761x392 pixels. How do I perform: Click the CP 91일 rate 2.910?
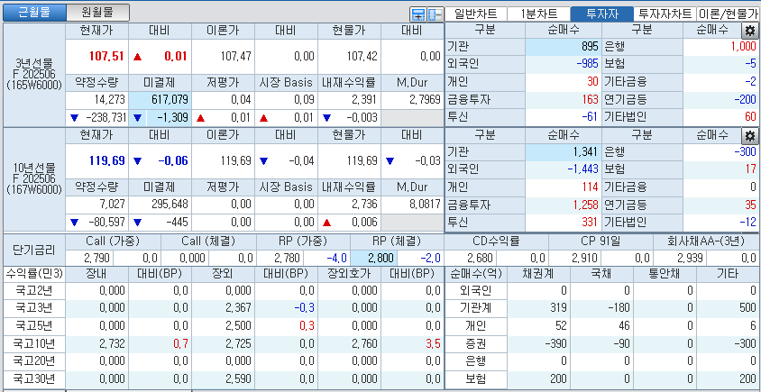pos(584,258)
